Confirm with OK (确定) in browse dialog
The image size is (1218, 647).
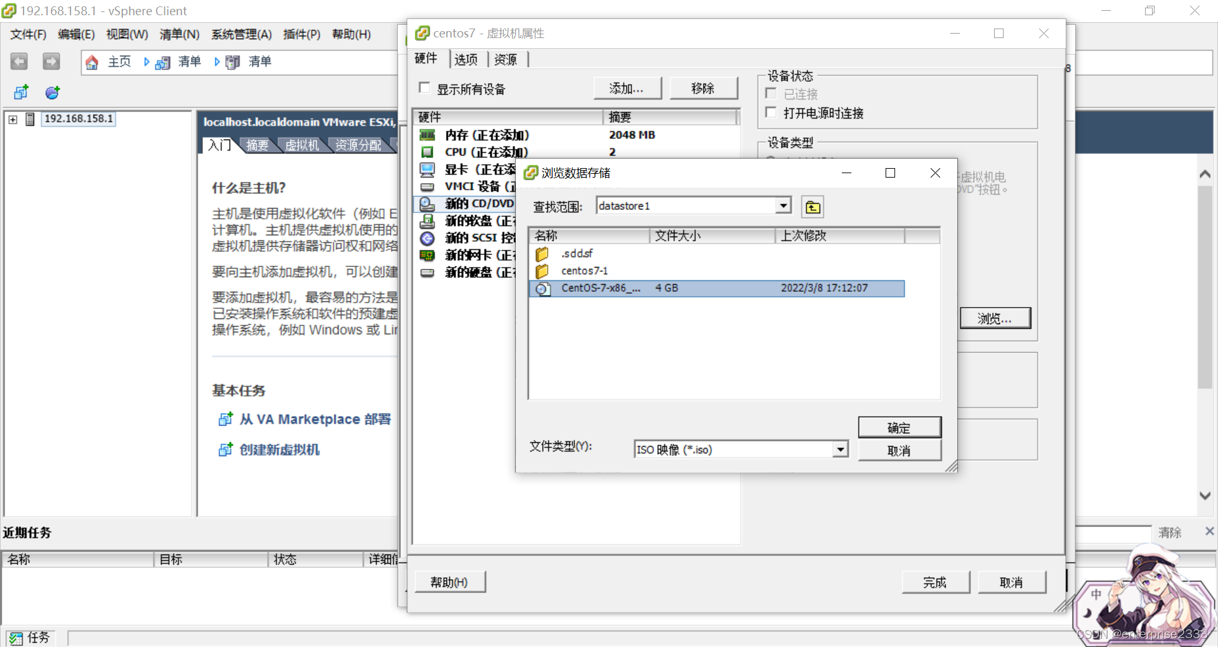point(900,428)
